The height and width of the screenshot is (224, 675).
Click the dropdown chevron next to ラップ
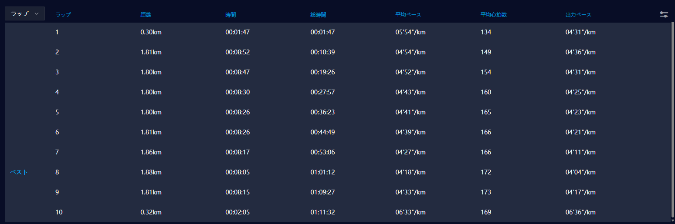pos(37,14)
